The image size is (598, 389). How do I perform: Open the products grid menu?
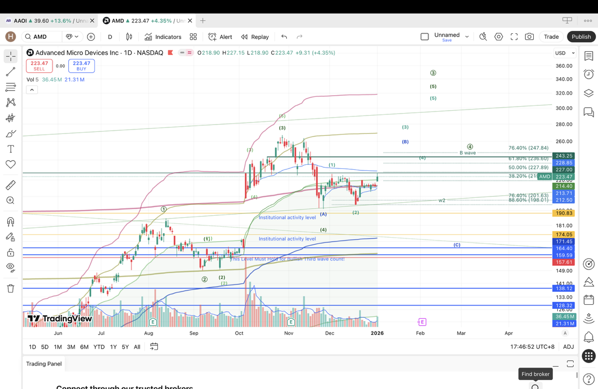(x=589, y=356)
